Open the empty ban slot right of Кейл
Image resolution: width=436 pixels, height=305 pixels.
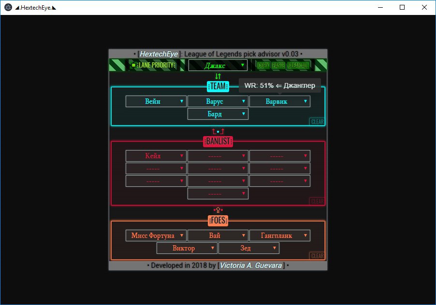pyautogui.click(x=218, y=156)
